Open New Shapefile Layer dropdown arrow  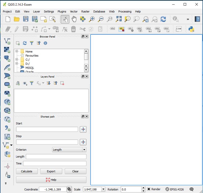[11, 145]
